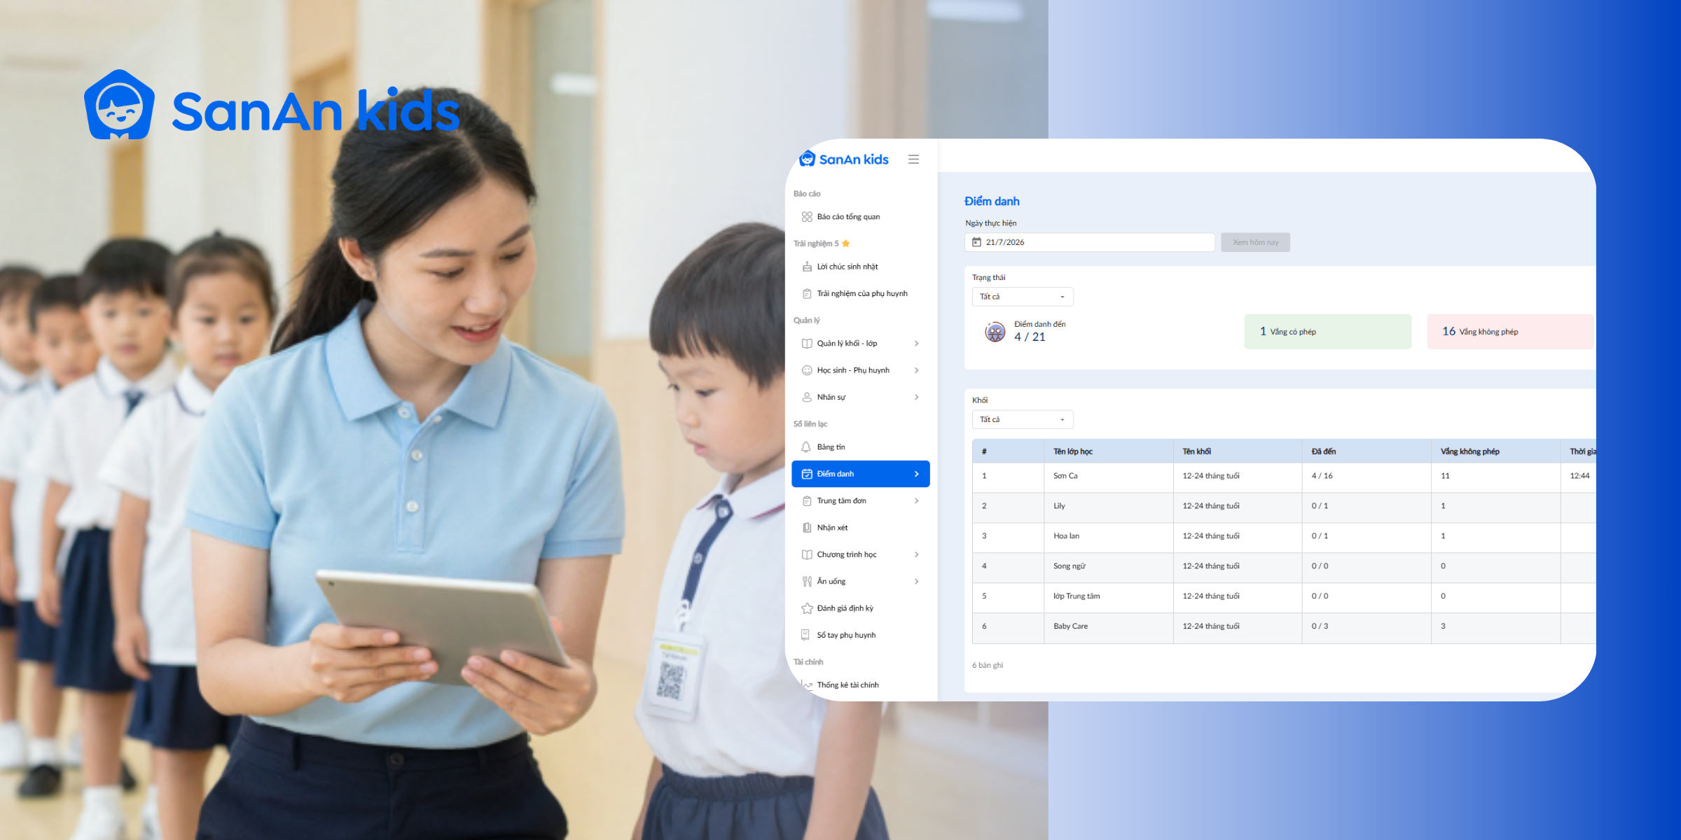Open the Trạng thái Tất cả dropdown
1681x840 pixels.
point(1023,297)
